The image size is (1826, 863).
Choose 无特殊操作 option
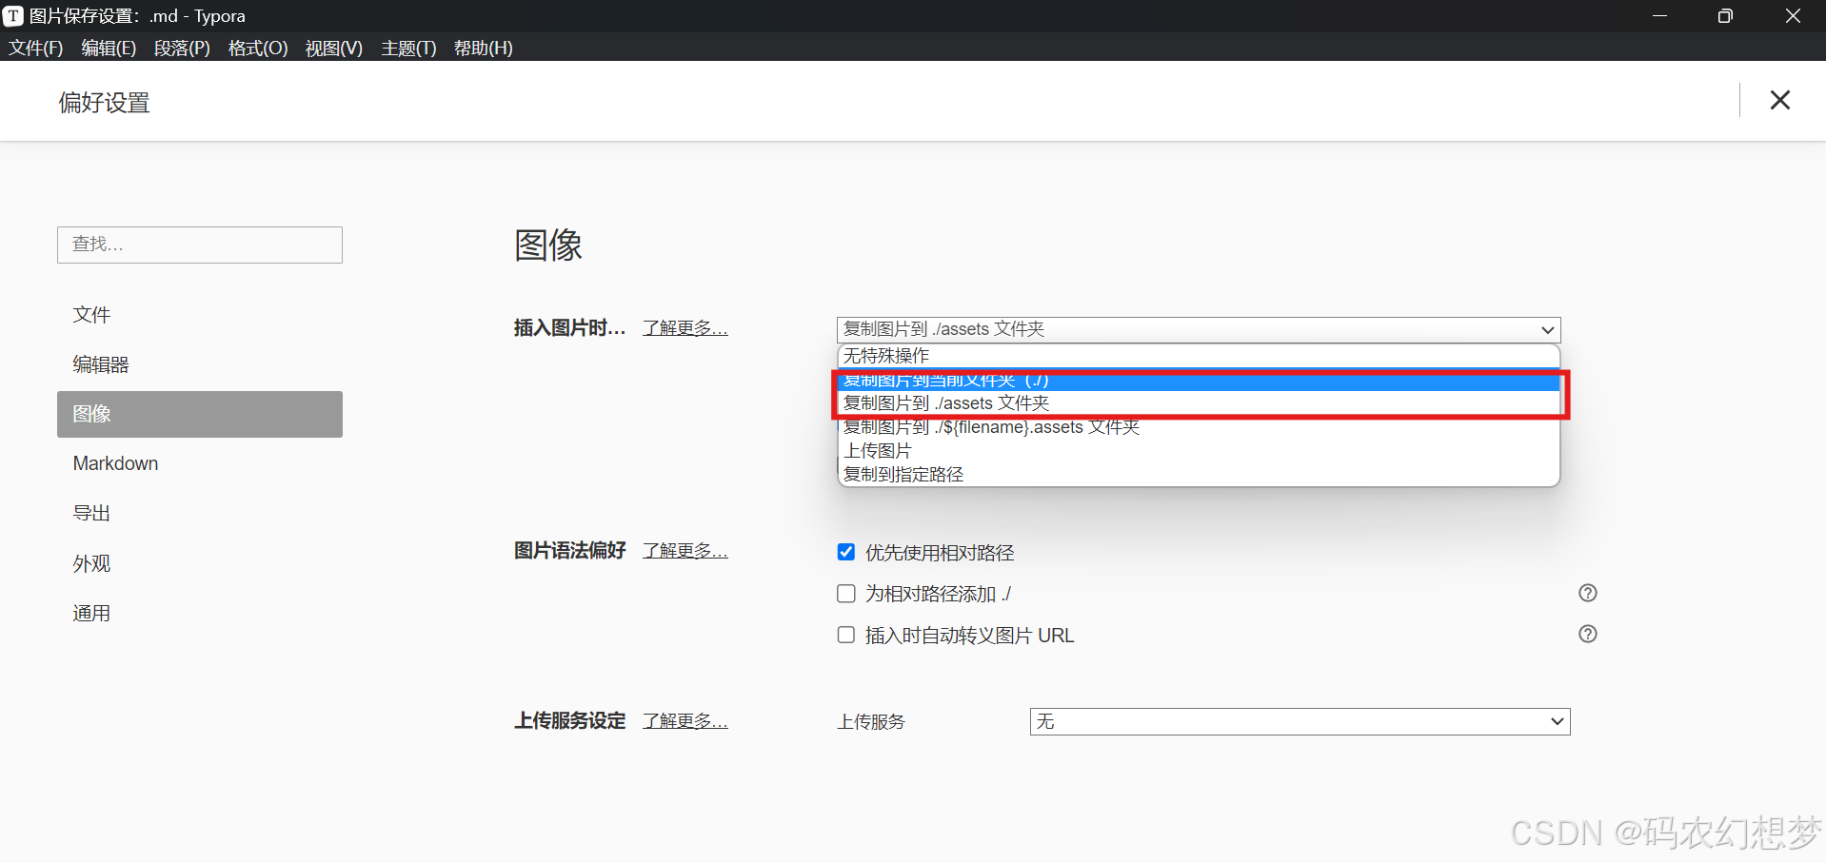coord(1199,356)
